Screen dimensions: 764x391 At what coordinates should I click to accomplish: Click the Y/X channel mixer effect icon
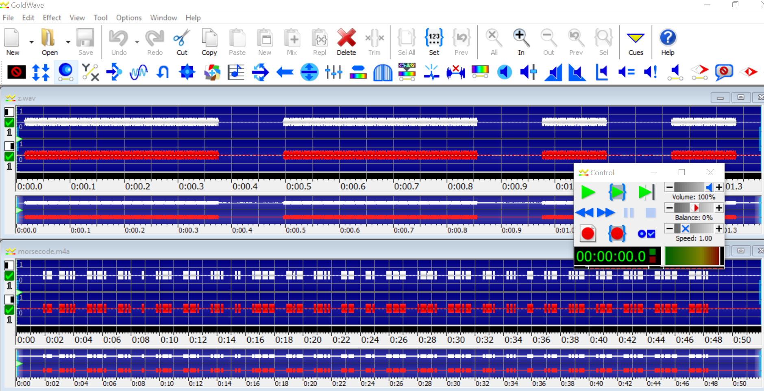[x=90, y=72]
